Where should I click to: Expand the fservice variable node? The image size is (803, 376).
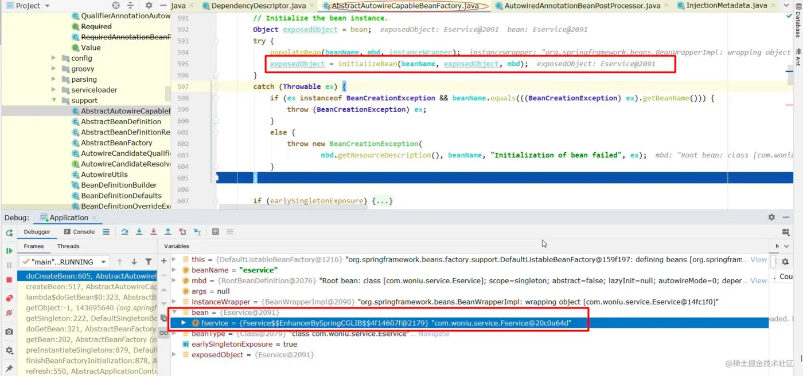pyautogui.click(x=184, y=323)
